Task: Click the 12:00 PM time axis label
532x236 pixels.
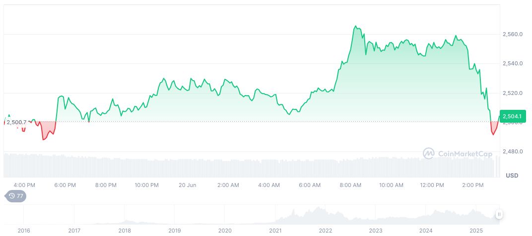Action: pos(432,185)
